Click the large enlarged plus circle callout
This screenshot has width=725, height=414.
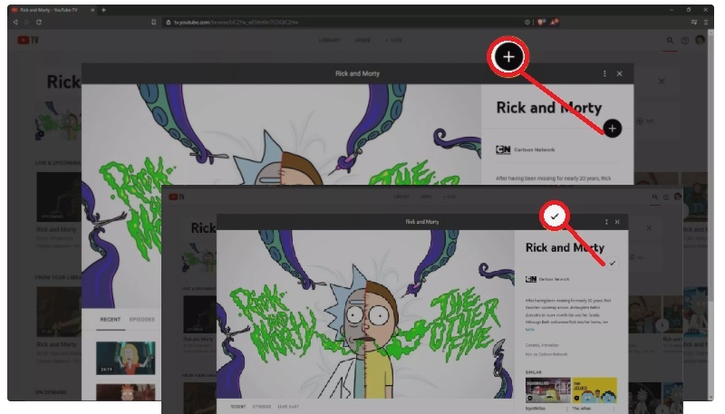tap(508, 57)
